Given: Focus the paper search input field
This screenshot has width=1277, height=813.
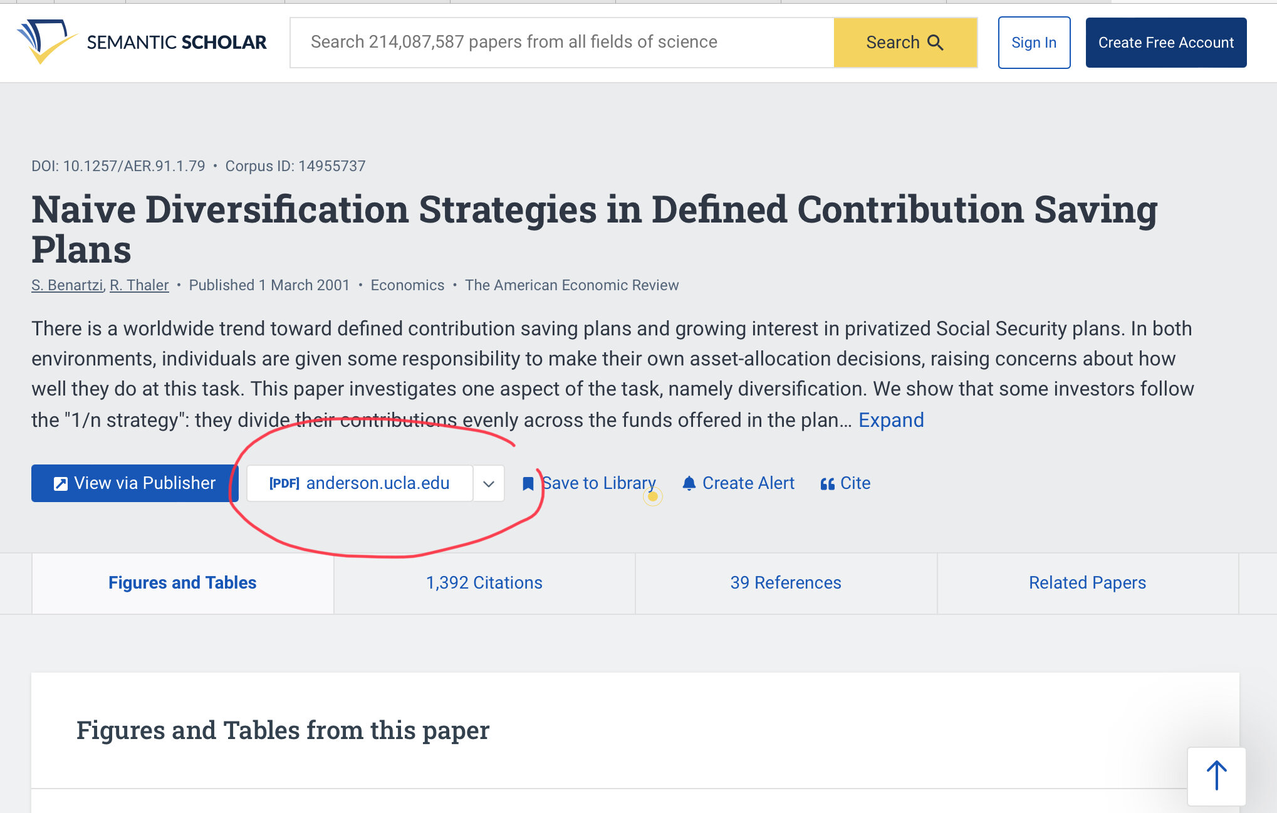Looking at the screenshot, I should pyautogui.click(x=561, y=42).
